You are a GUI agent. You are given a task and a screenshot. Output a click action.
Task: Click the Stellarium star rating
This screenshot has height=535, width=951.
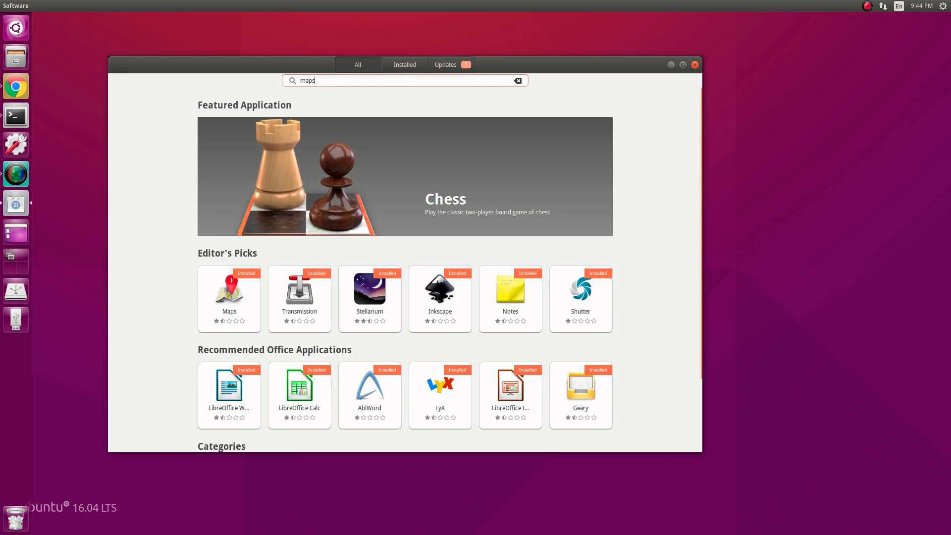(x=370, y=321)
